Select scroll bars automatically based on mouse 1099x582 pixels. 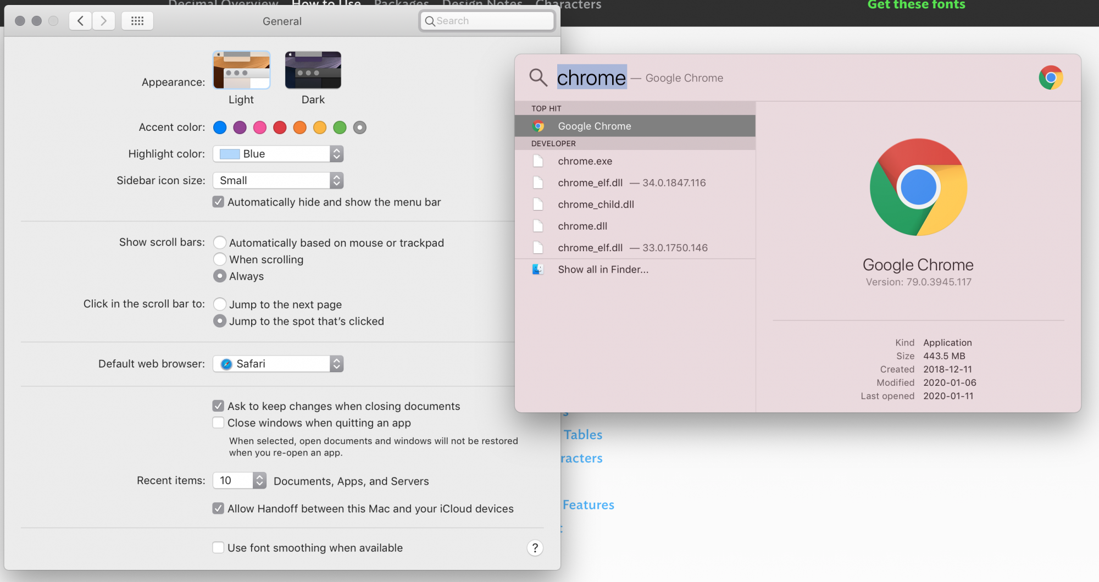click(x=220, y=242)
